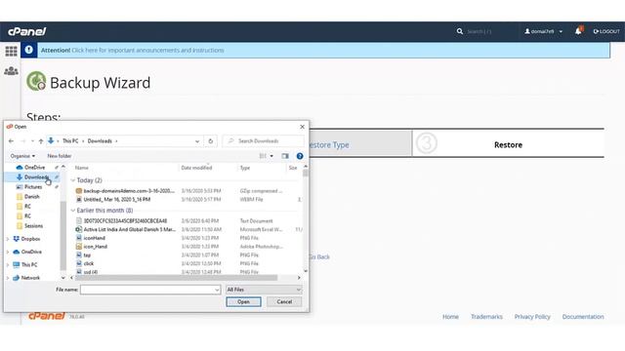The width and height of the screenshot is (625, 351).
Task: Sort by Date modified column
Action: point(196,168)
